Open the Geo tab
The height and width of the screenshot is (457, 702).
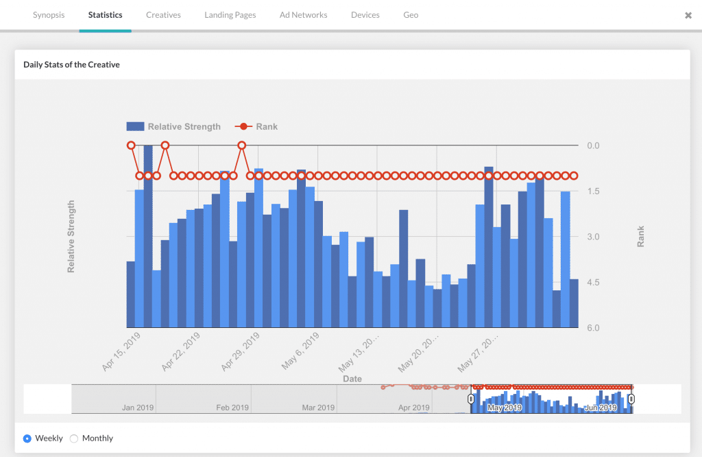click(x=411, y=15)
